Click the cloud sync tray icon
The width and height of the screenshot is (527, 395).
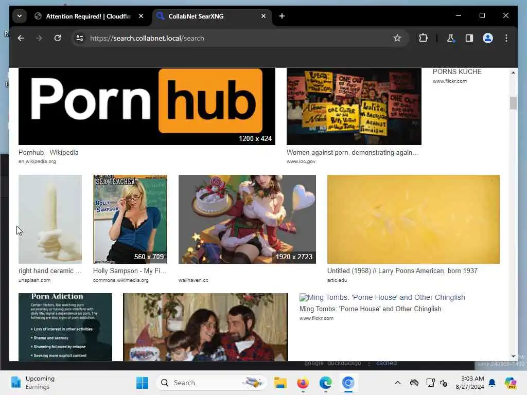click(x=414, y=383)
